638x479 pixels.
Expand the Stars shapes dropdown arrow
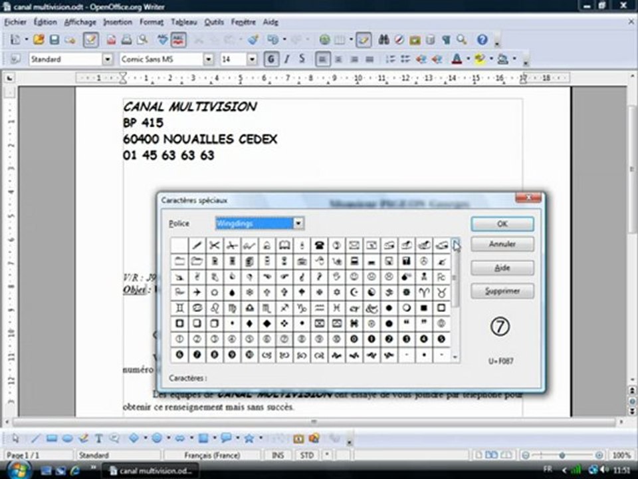tap(261, 438)
